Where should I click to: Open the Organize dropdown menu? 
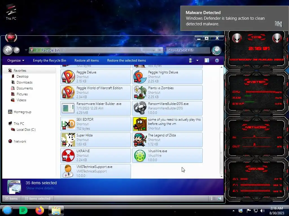(16, 60)
